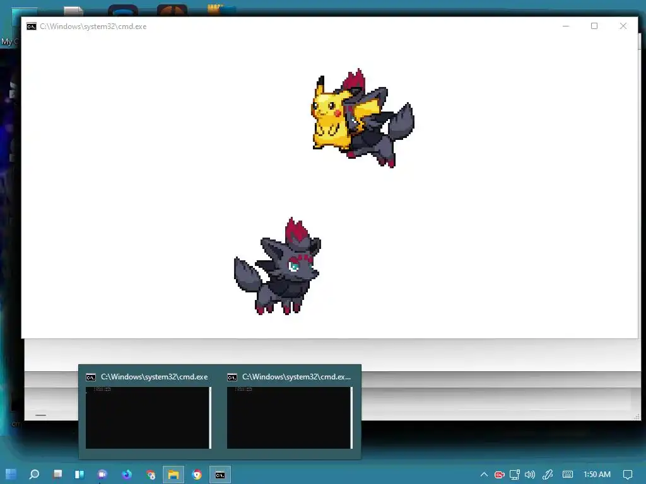Open Task View from the taskbar
Image resolution: width=646 pixels, height=484 pixels.
pyautogui.click(x=57, y=474)
